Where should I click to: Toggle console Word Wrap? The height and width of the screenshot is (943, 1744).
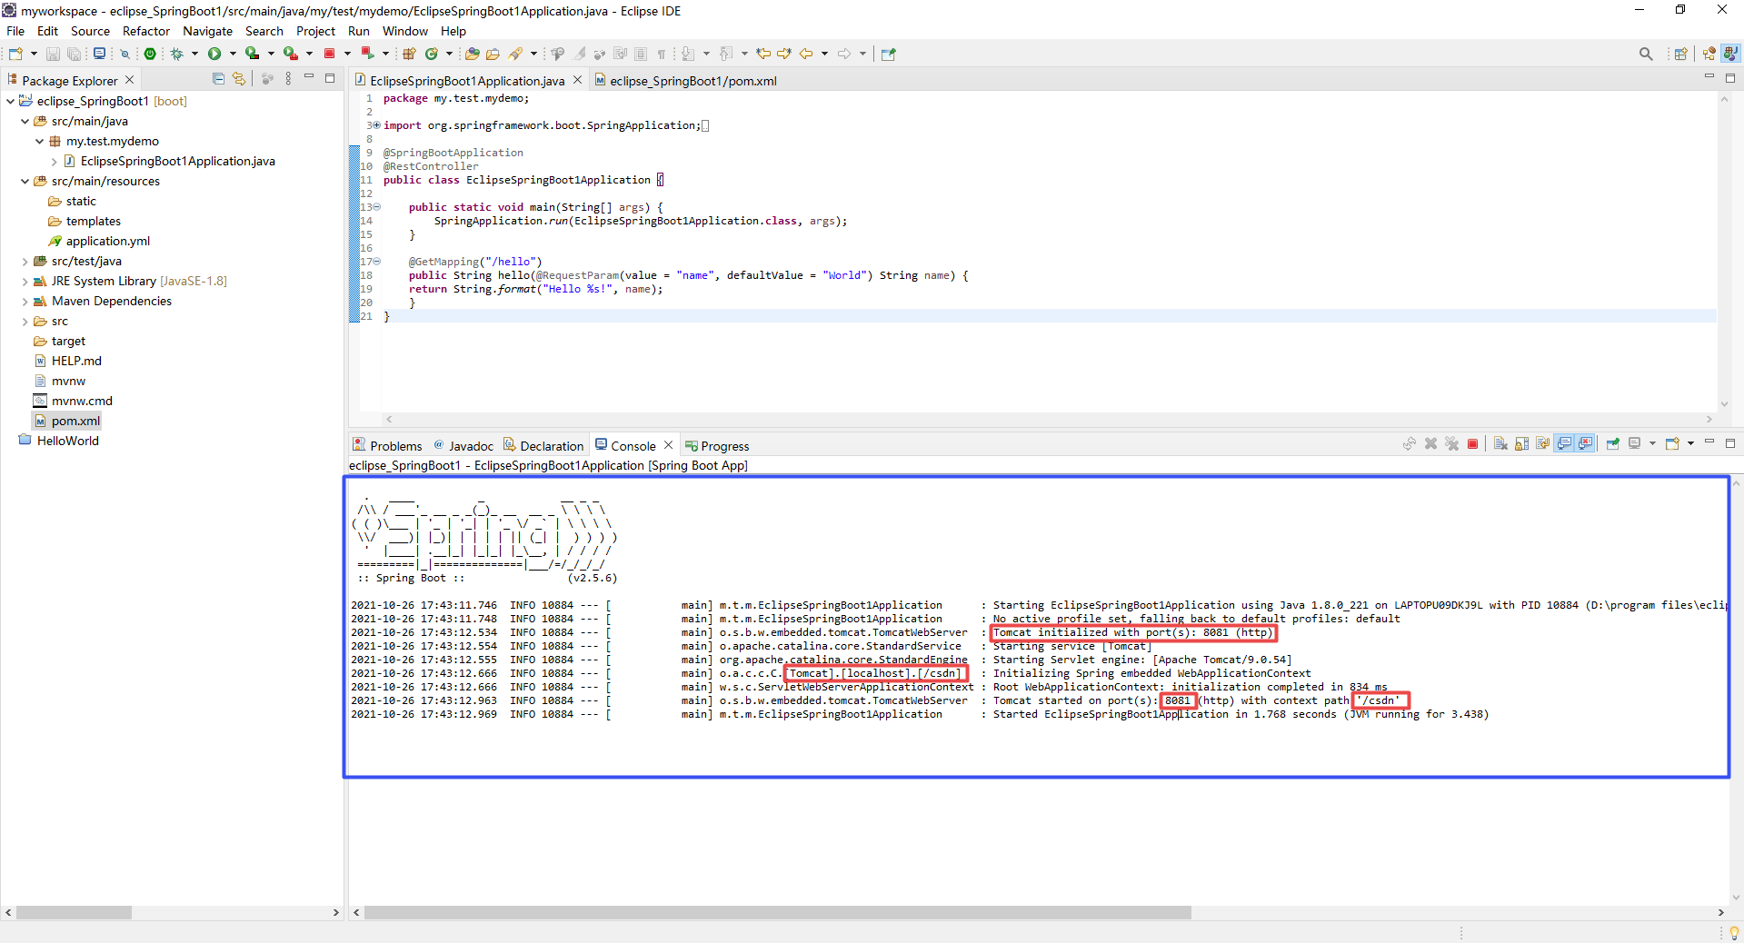(1543, 444)
